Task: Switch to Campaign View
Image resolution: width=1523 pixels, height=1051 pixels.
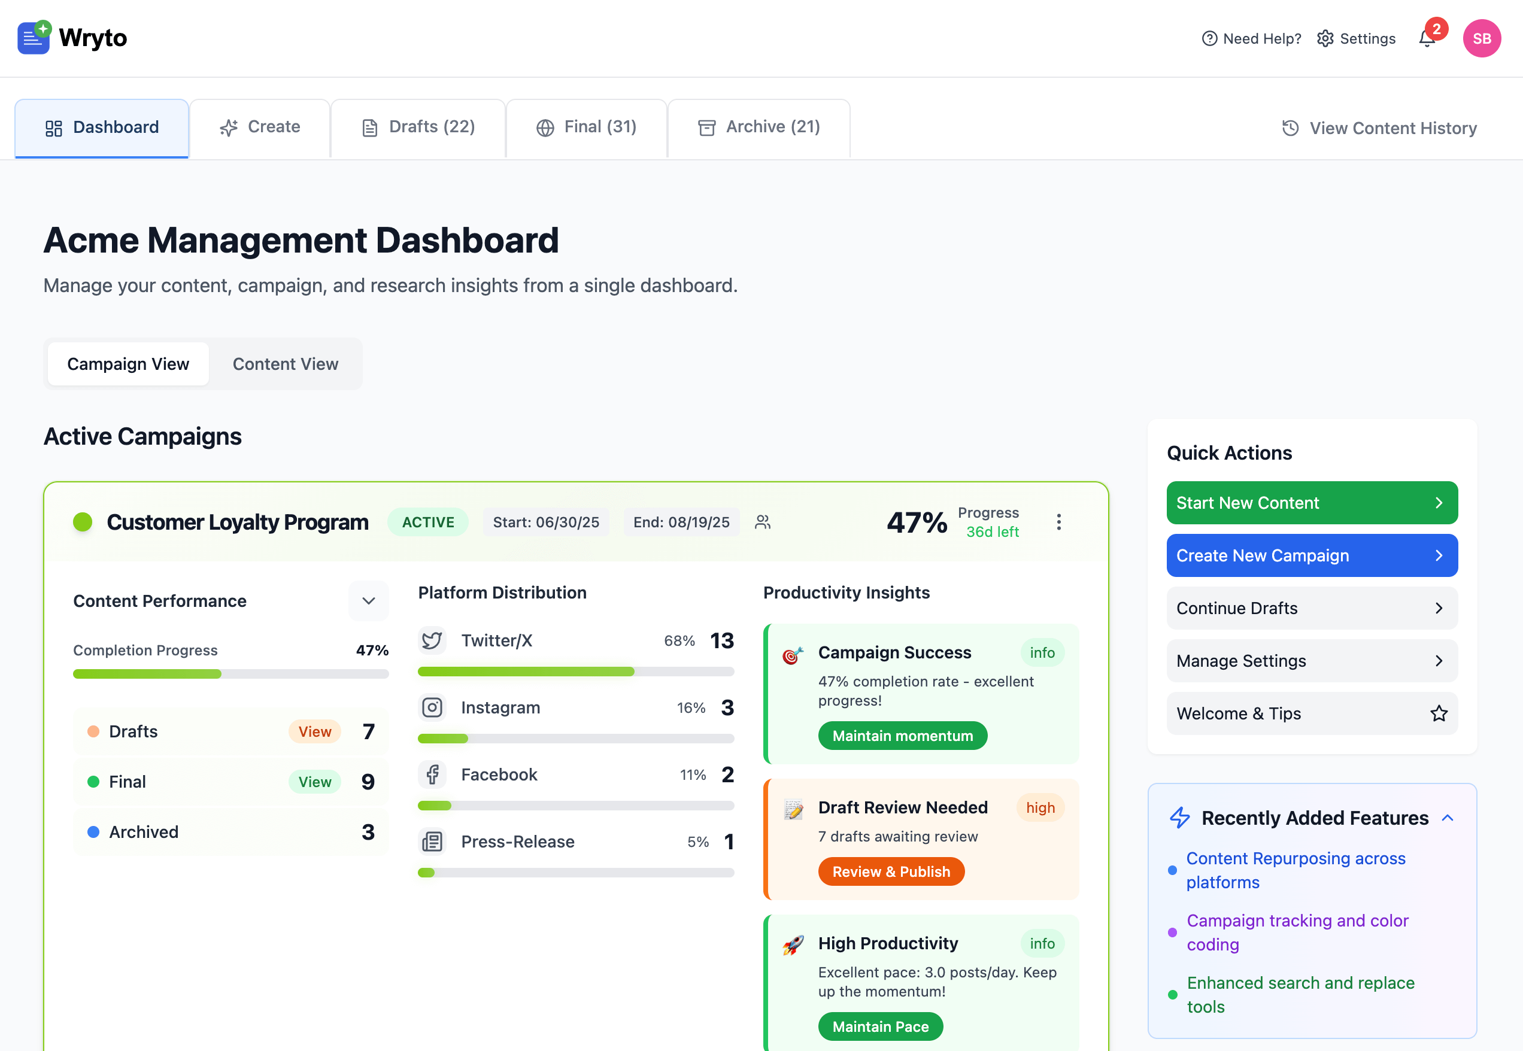Action: [x=127, y=363]
